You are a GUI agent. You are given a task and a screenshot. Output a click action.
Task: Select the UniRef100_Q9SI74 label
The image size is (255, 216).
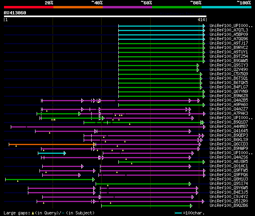point(229,184)
